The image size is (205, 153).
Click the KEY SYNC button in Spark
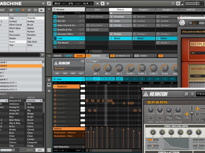tap(160, 118)
